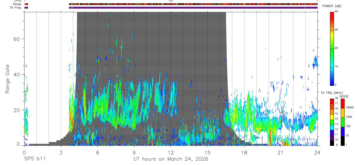The height and width of the screenshot is (165, 357).
Task: Click the TX FRQ color scale bar
Action: click(x=332, y=122)
